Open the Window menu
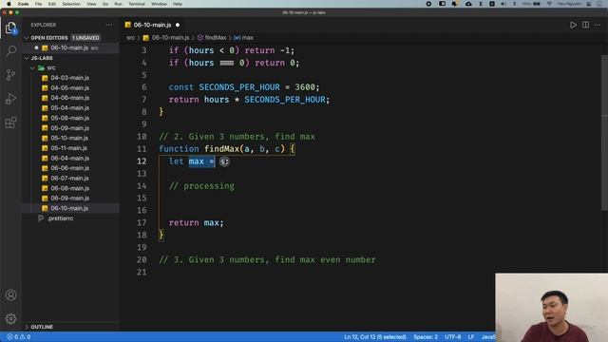 pyautogui.click(x=159, y=4)
